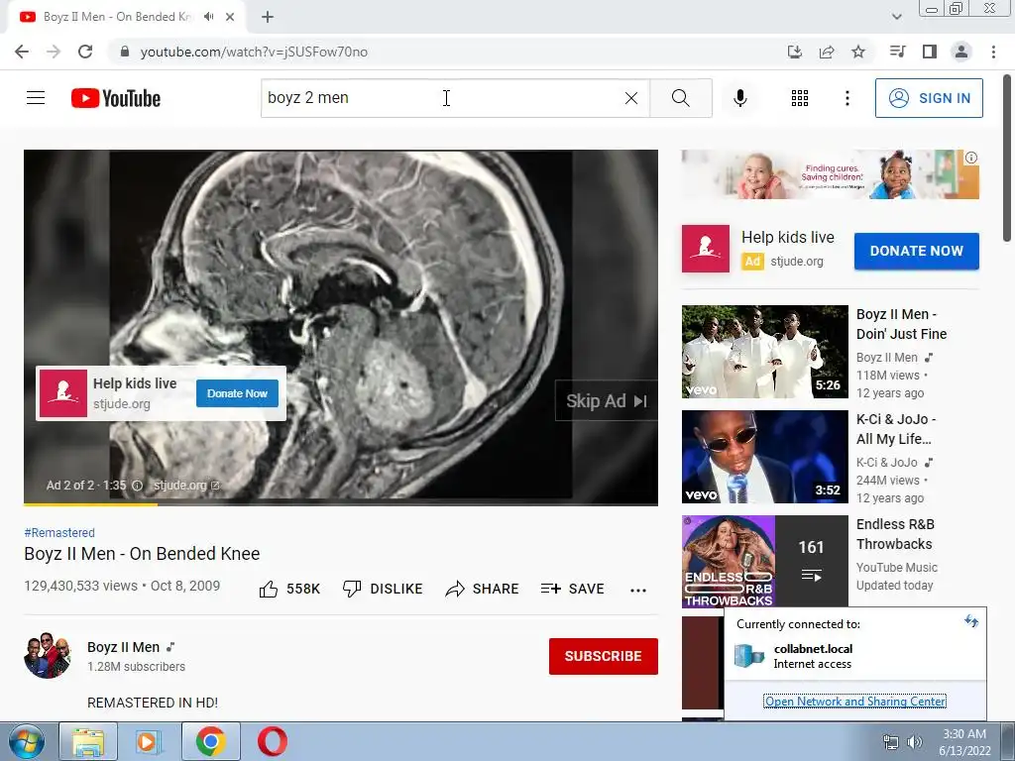Open Chrome three-dot menu
This screenshot has height=761, width=1015.
[x=993, y=52]
